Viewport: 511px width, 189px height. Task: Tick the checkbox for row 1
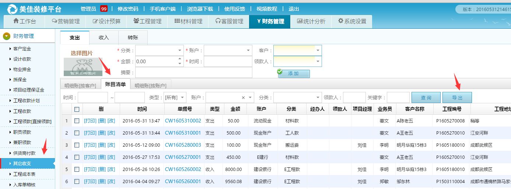click(x=77, y=121)
